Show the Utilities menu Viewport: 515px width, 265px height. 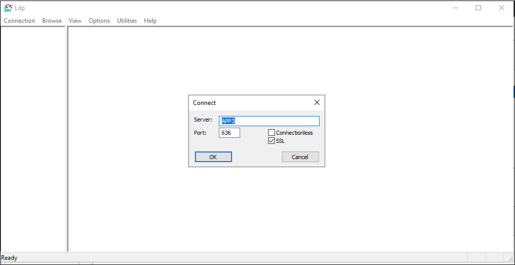click(x=127, y=21)
